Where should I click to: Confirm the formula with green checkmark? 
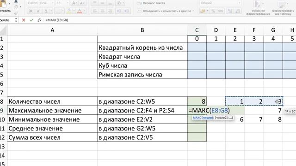31,20
